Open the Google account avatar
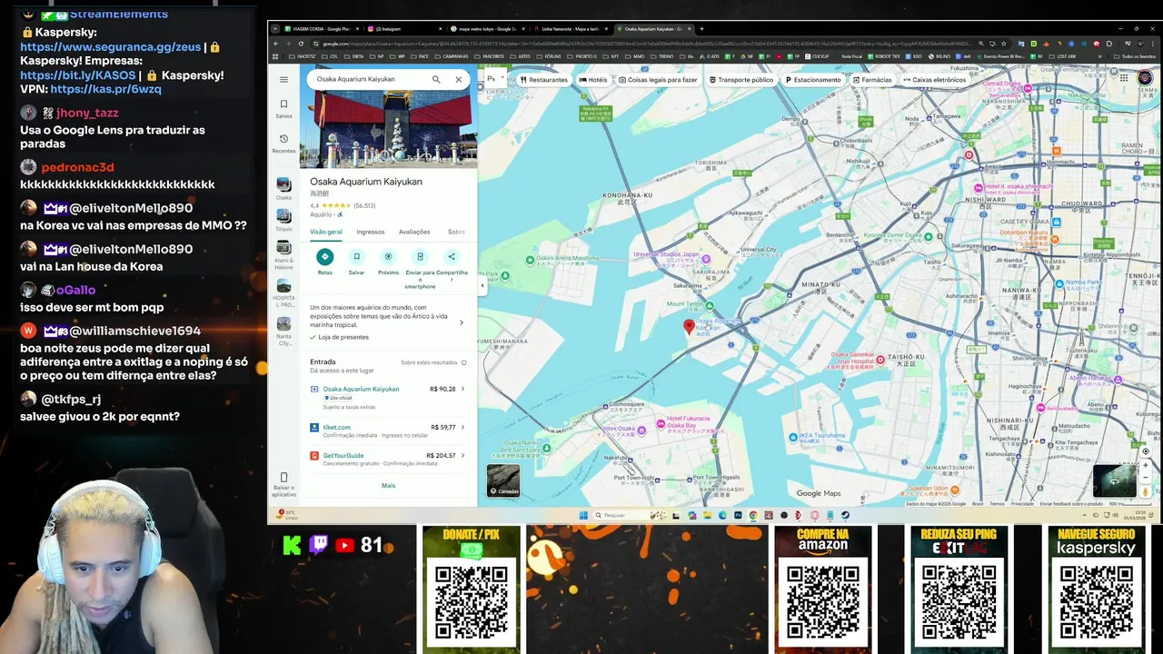Screen dimensions: 1163x654 pyautogui.click(x=1145, y=78)
